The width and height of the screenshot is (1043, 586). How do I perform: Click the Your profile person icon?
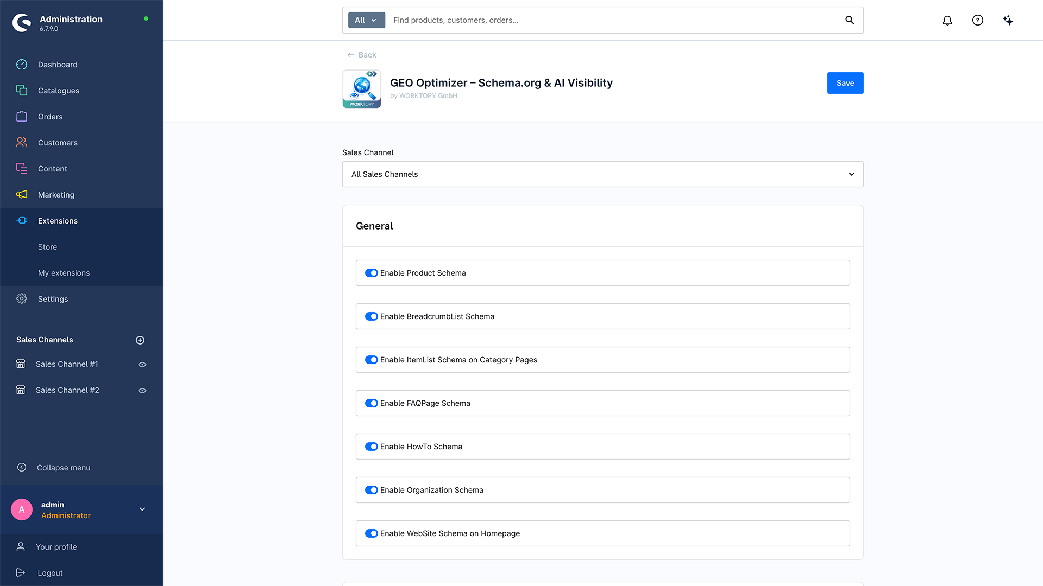pyautogui.click(x=21, y=547)
